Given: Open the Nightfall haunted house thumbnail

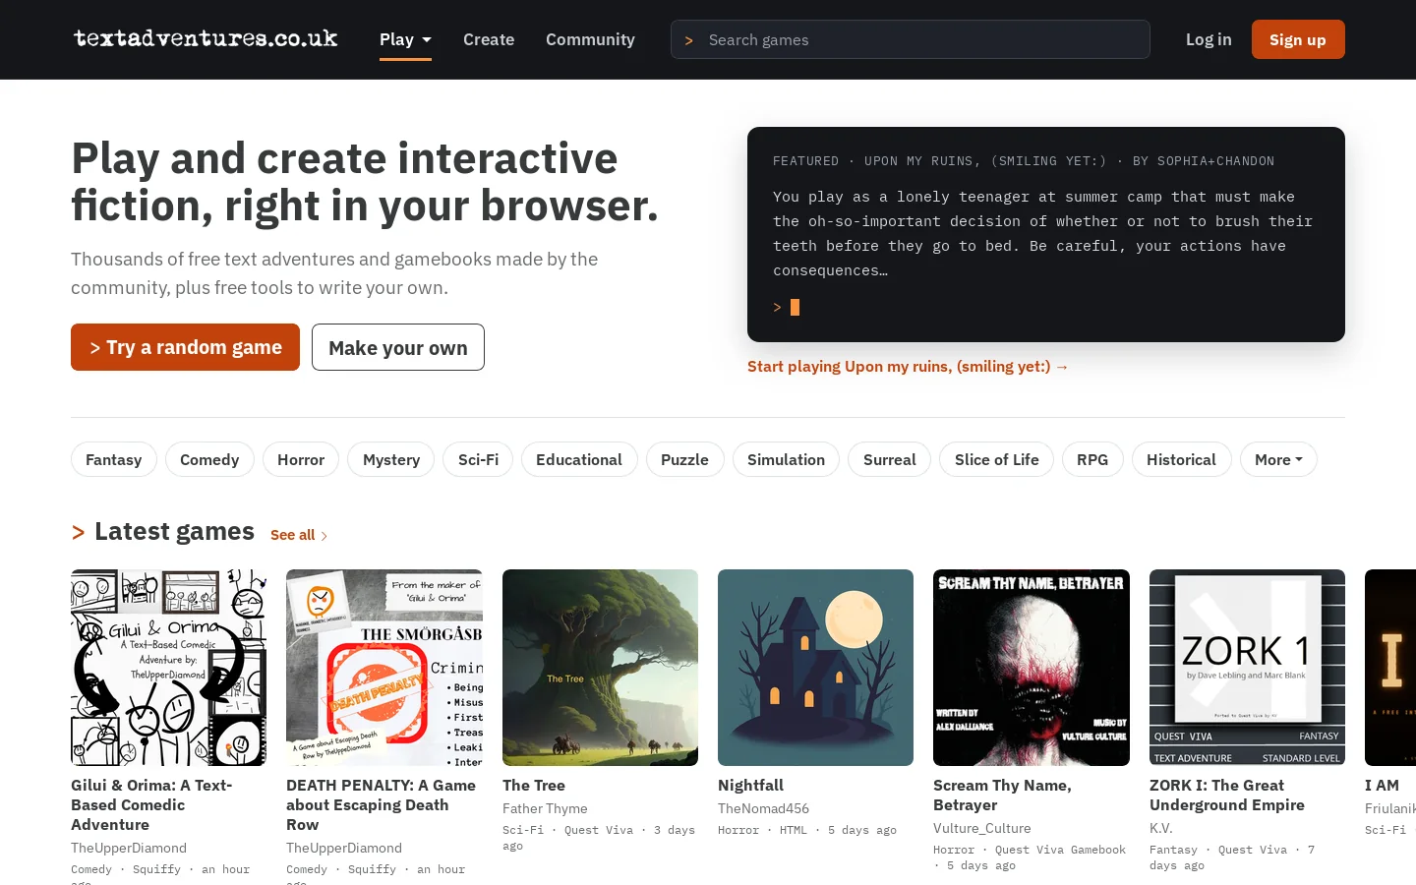Looking at the screenshot, I should coord(815,668).
